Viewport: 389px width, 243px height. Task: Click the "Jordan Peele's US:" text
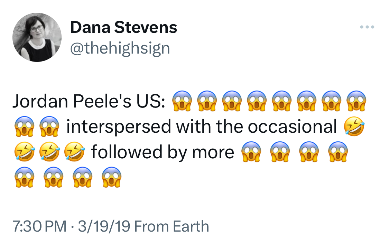point(89,101)
